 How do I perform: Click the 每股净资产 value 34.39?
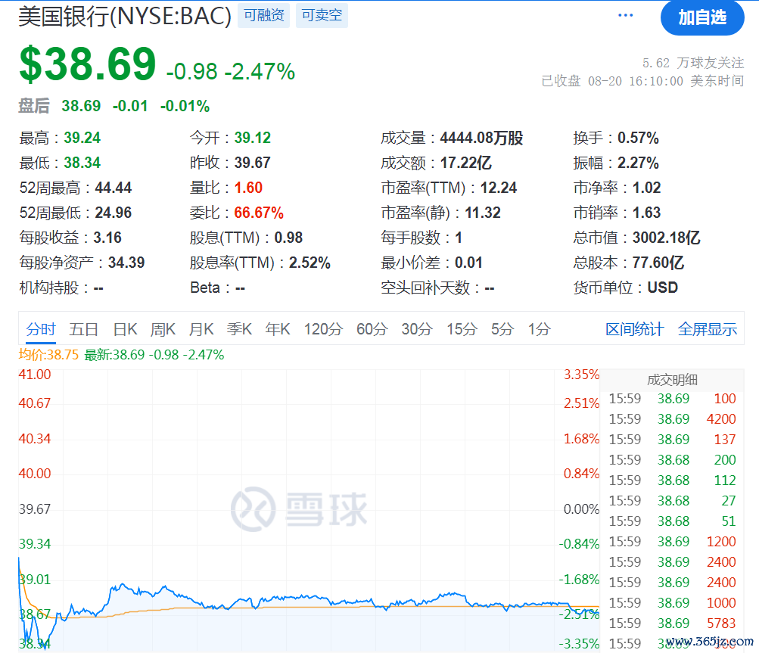pos(126,263)
